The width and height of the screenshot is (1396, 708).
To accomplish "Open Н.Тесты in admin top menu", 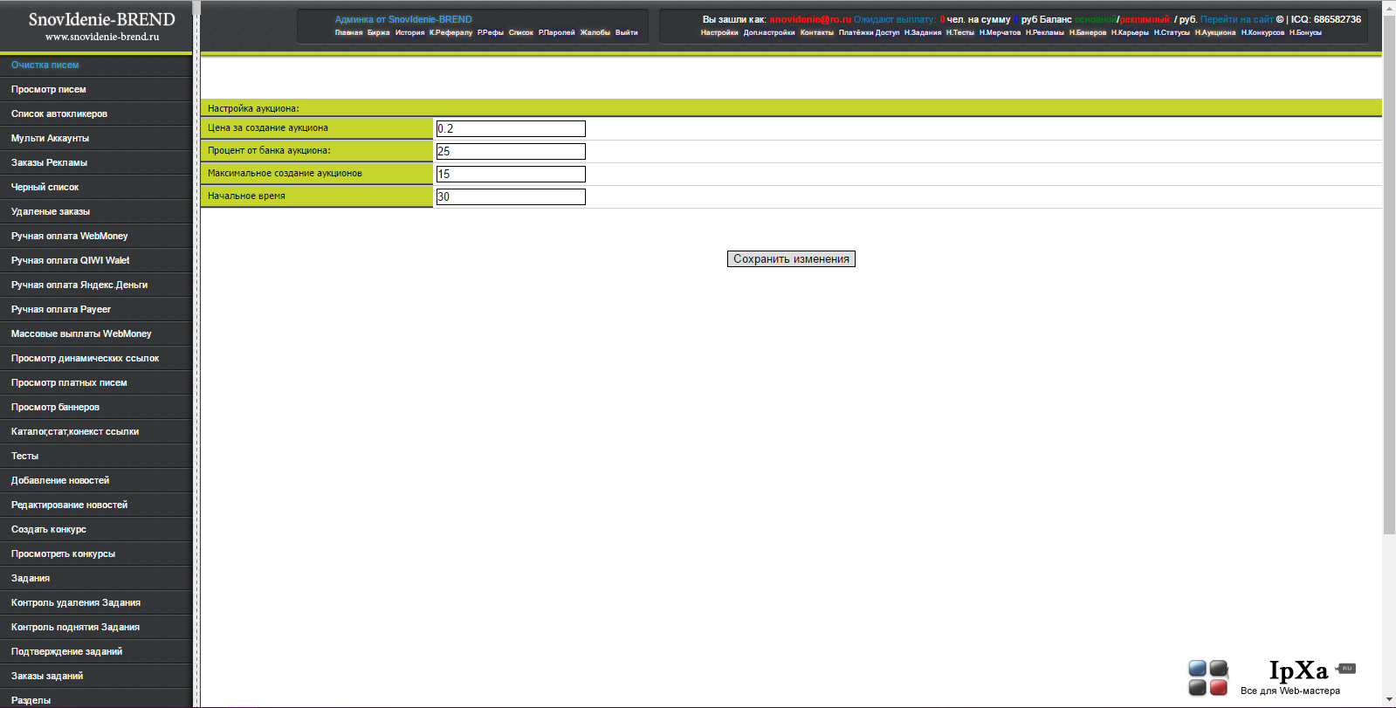I will [x=960, y=32].
